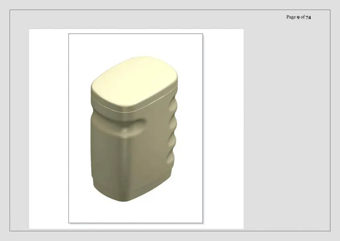Screen dimensions: 340x241
Task: Select the bold '9' page number
Action: (x=298, y=17)
